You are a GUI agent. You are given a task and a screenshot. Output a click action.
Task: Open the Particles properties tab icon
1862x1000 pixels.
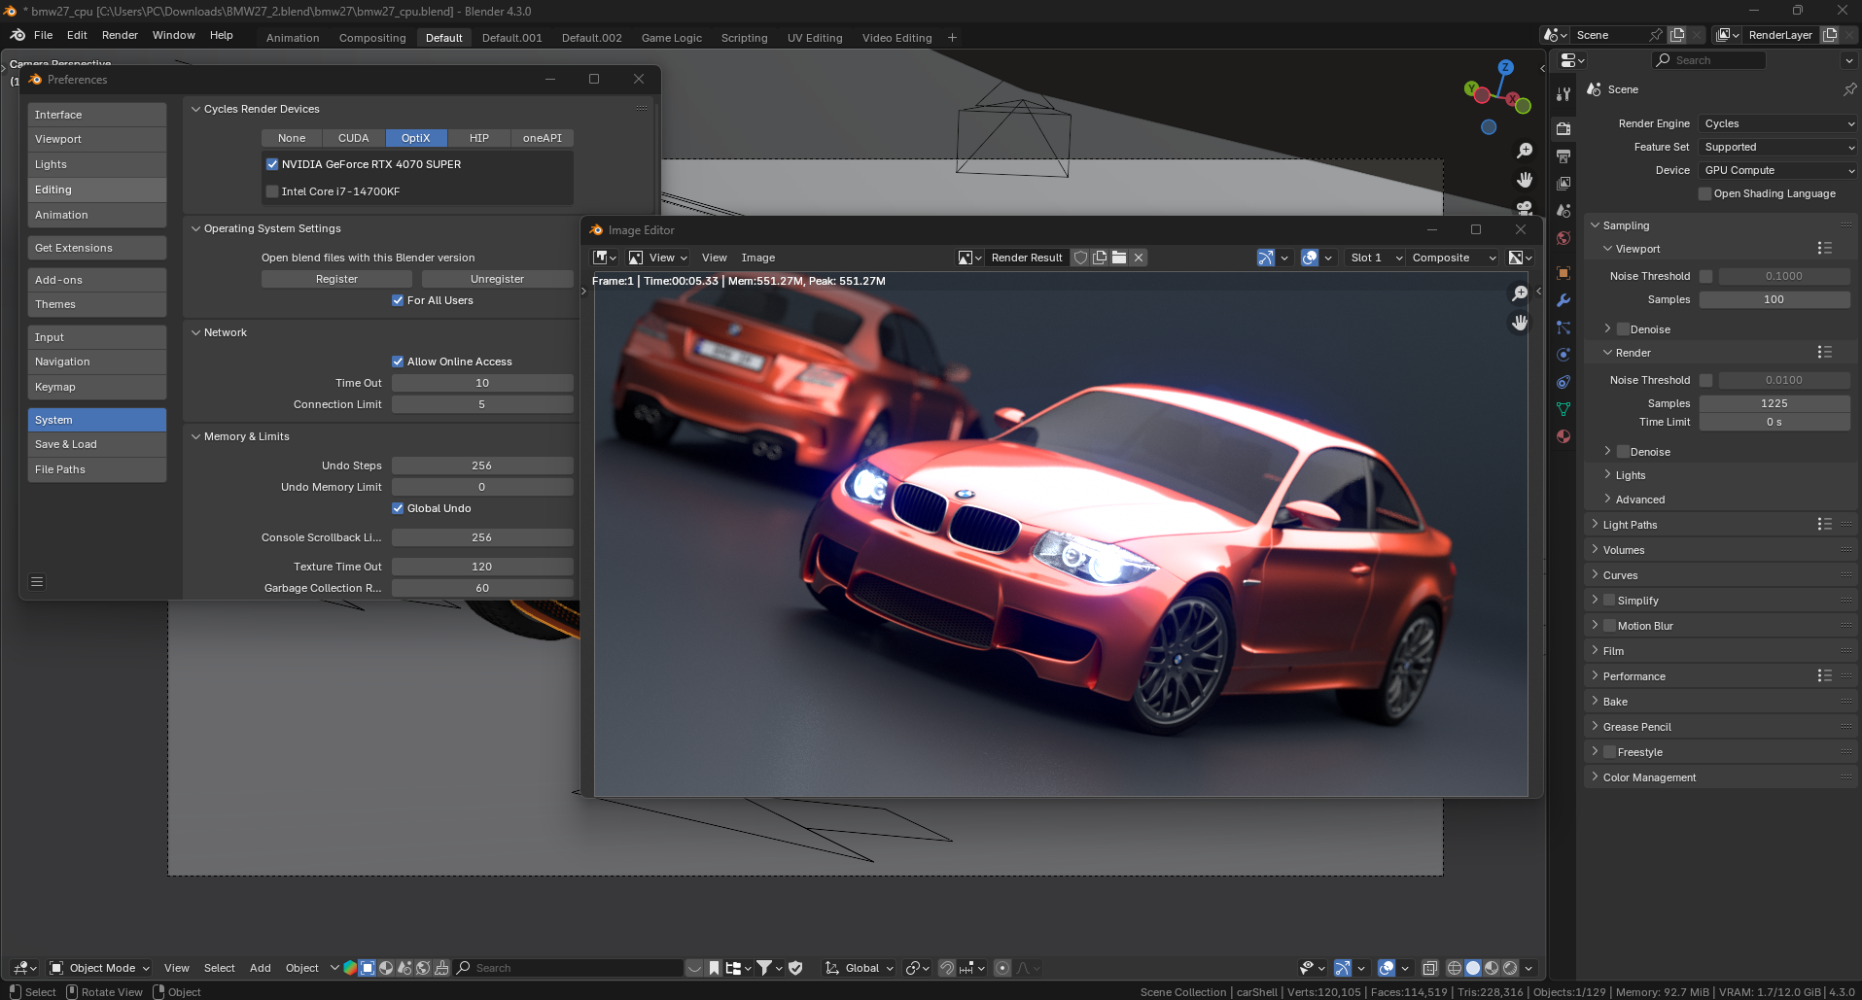pos(1563,328)
